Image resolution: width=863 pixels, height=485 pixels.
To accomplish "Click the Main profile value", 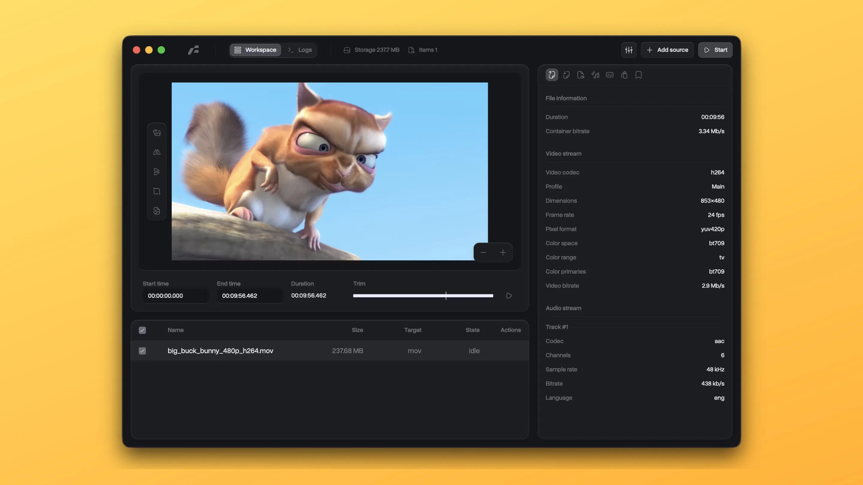I will click(x=718, y=187).
